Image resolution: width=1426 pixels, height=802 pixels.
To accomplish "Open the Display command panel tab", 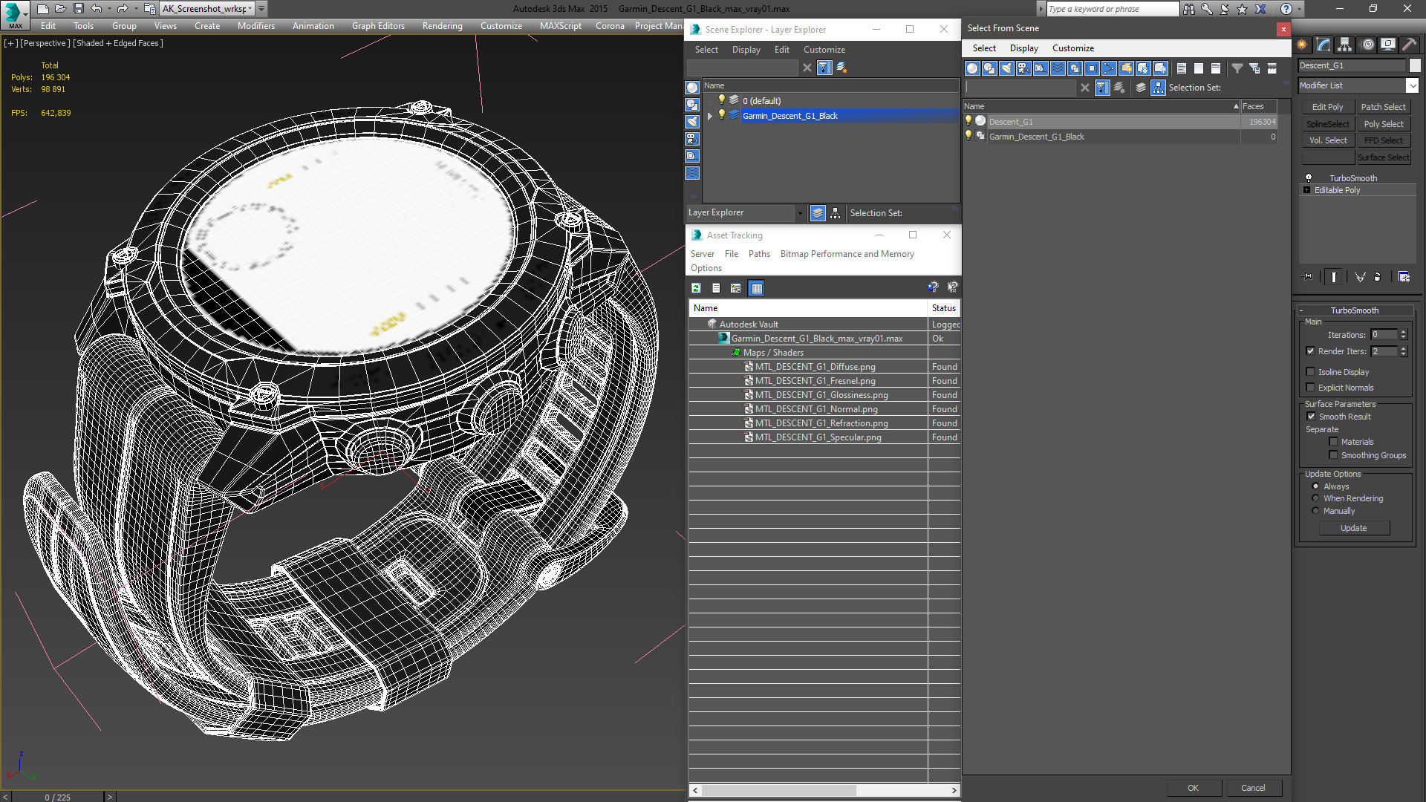I will click(1387, 45).
